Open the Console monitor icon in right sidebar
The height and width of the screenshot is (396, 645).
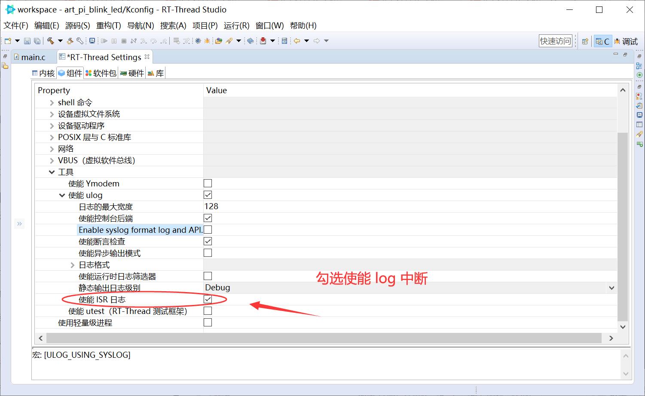coord(639,115)
